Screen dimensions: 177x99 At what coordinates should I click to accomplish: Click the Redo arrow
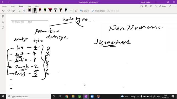(x=9, y=11)
